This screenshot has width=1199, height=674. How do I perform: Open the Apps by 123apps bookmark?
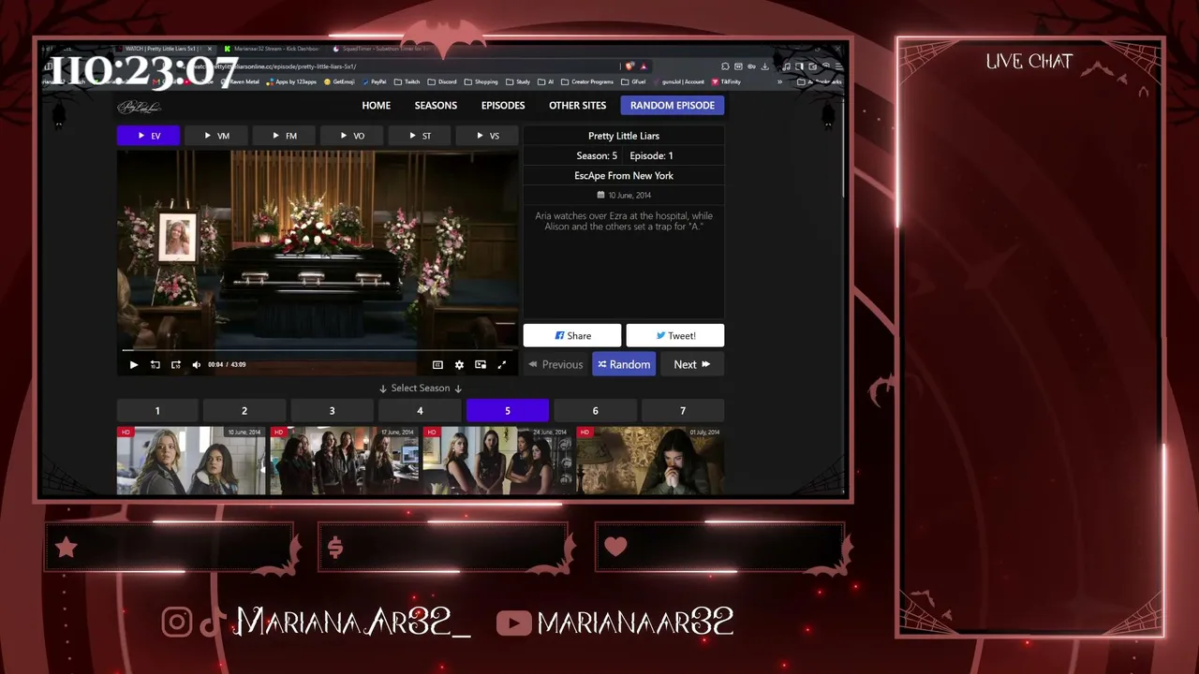pos(293,82)
